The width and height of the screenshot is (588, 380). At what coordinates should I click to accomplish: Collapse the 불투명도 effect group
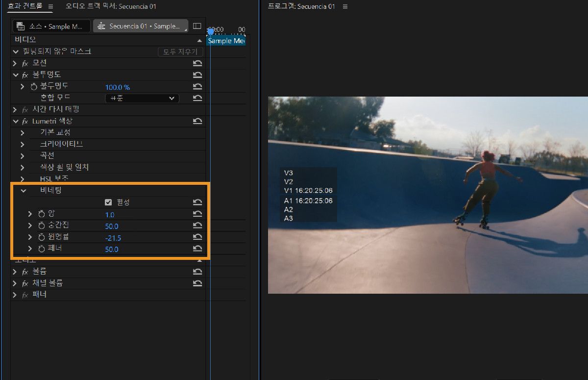tap(15, 75)
